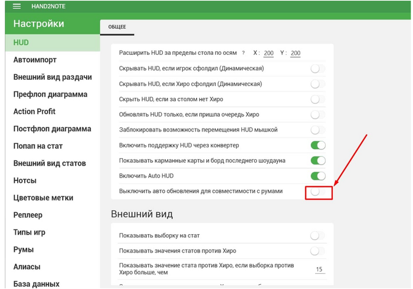The image size is (413, 289).
Task: Toggle hide HUD if player folded
Action: (318, 68)
